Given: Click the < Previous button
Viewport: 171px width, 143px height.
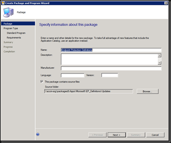Looking at the screenshot, I should (97, 135).
